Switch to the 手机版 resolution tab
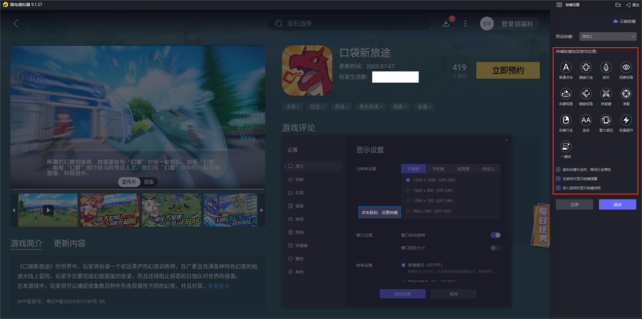 click(438, 168)
